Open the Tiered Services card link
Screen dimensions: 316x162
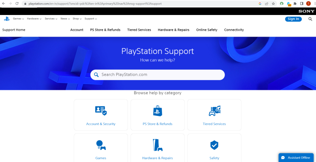(x=214, y=124)
